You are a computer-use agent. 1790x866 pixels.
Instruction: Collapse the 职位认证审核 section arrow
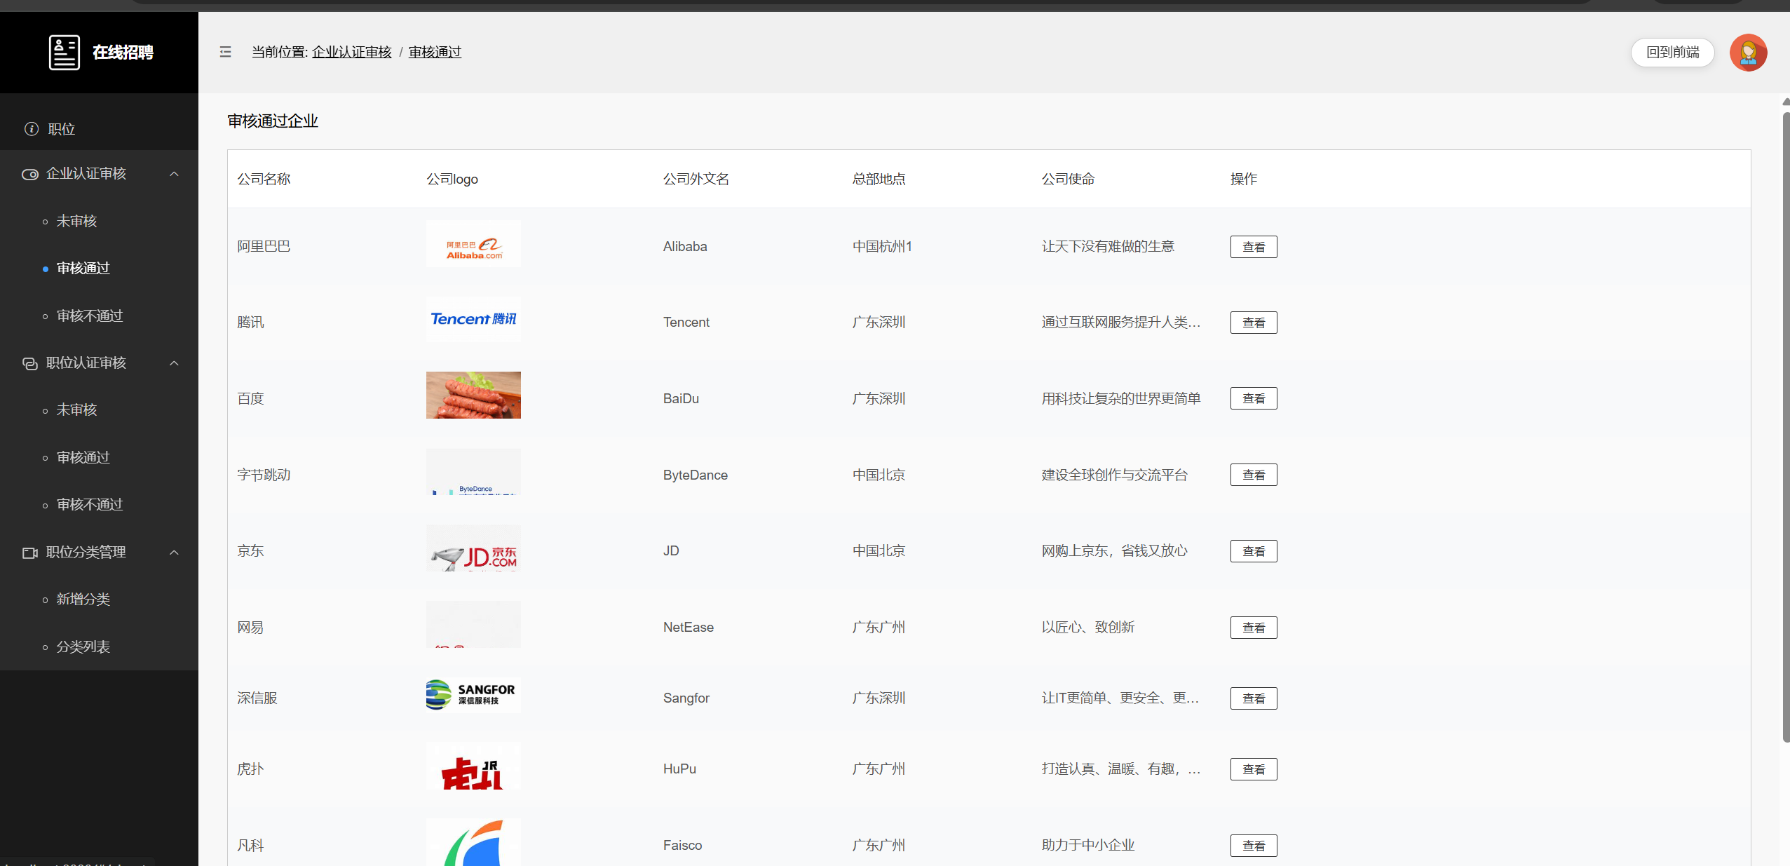[175, 363]
